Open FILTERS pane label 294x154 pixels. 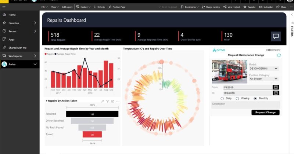pyautogui.click(x=292, y=31)
